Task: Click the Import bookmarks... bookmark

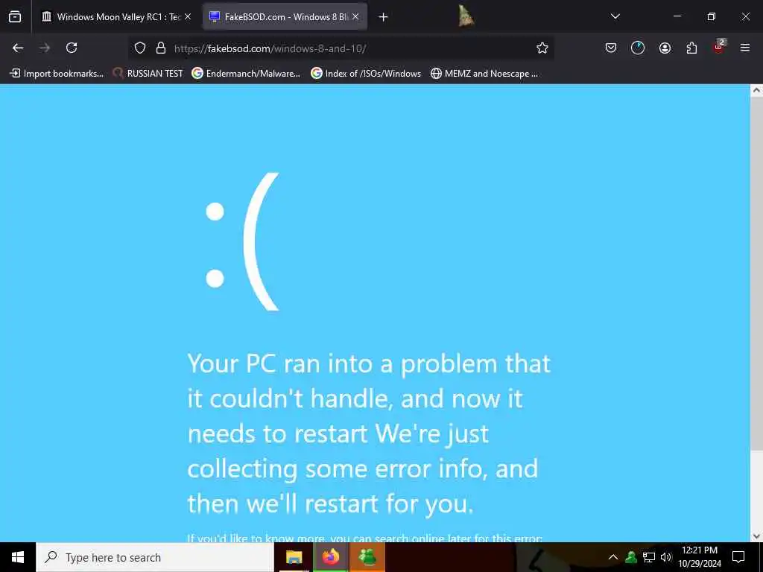Action: tap(57, 74)
